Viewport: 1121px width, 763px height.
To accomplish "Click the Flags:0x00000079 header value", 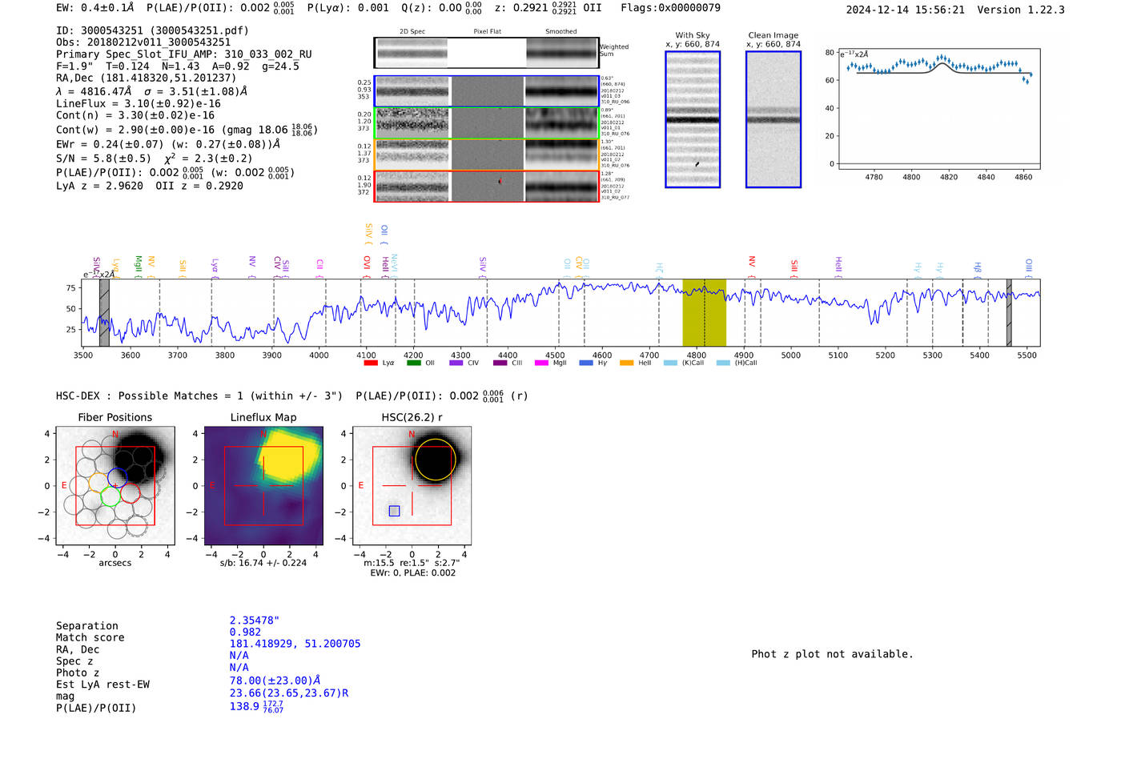I will [x=670, y=8].
